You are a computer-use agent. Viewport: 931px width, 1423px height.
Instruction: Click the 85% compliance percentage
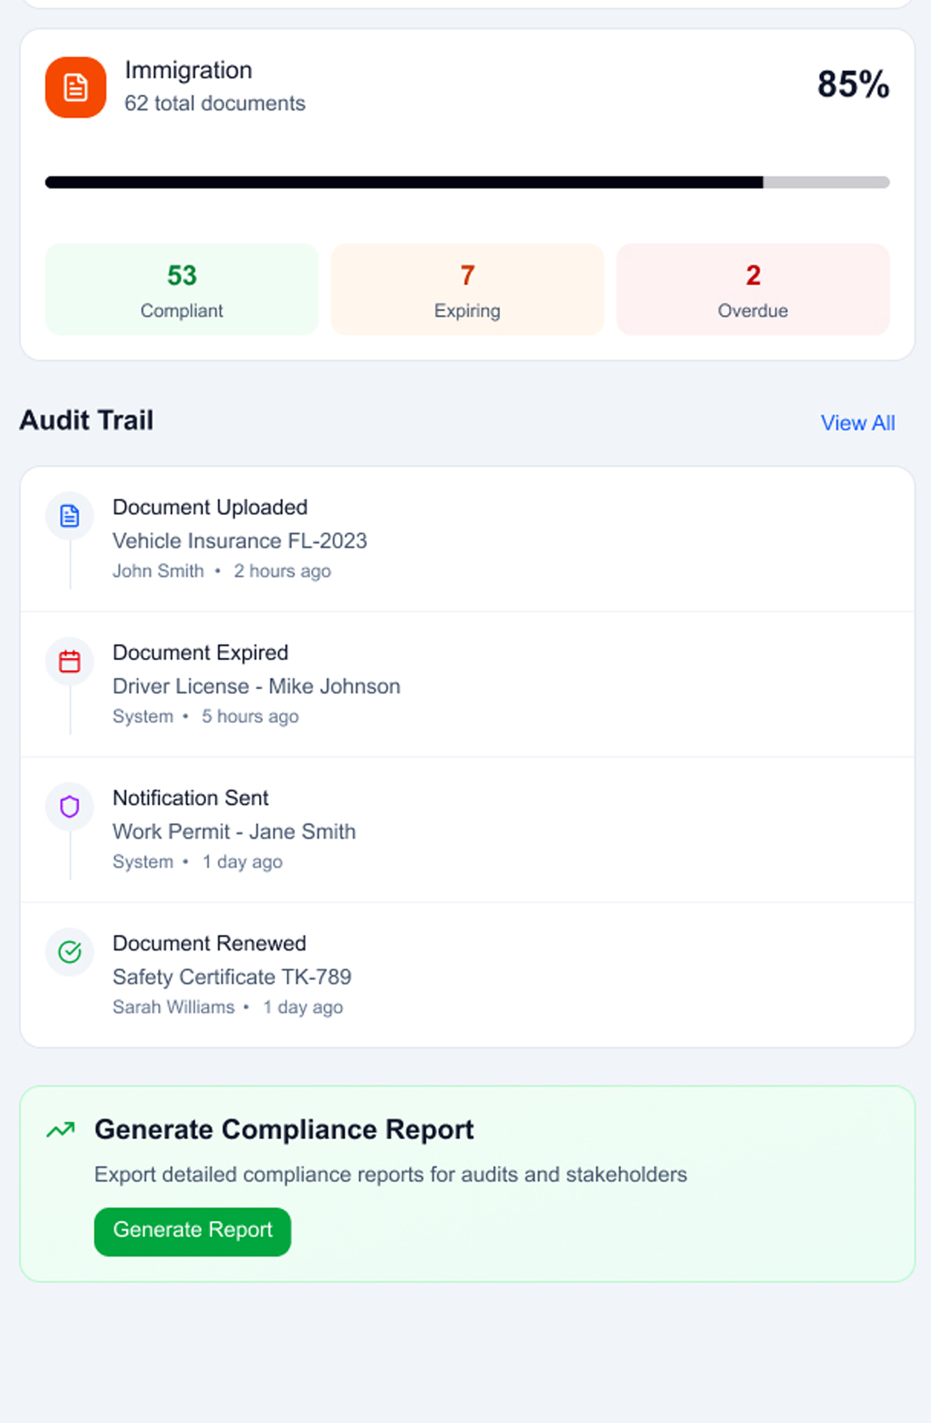(852, 85)
